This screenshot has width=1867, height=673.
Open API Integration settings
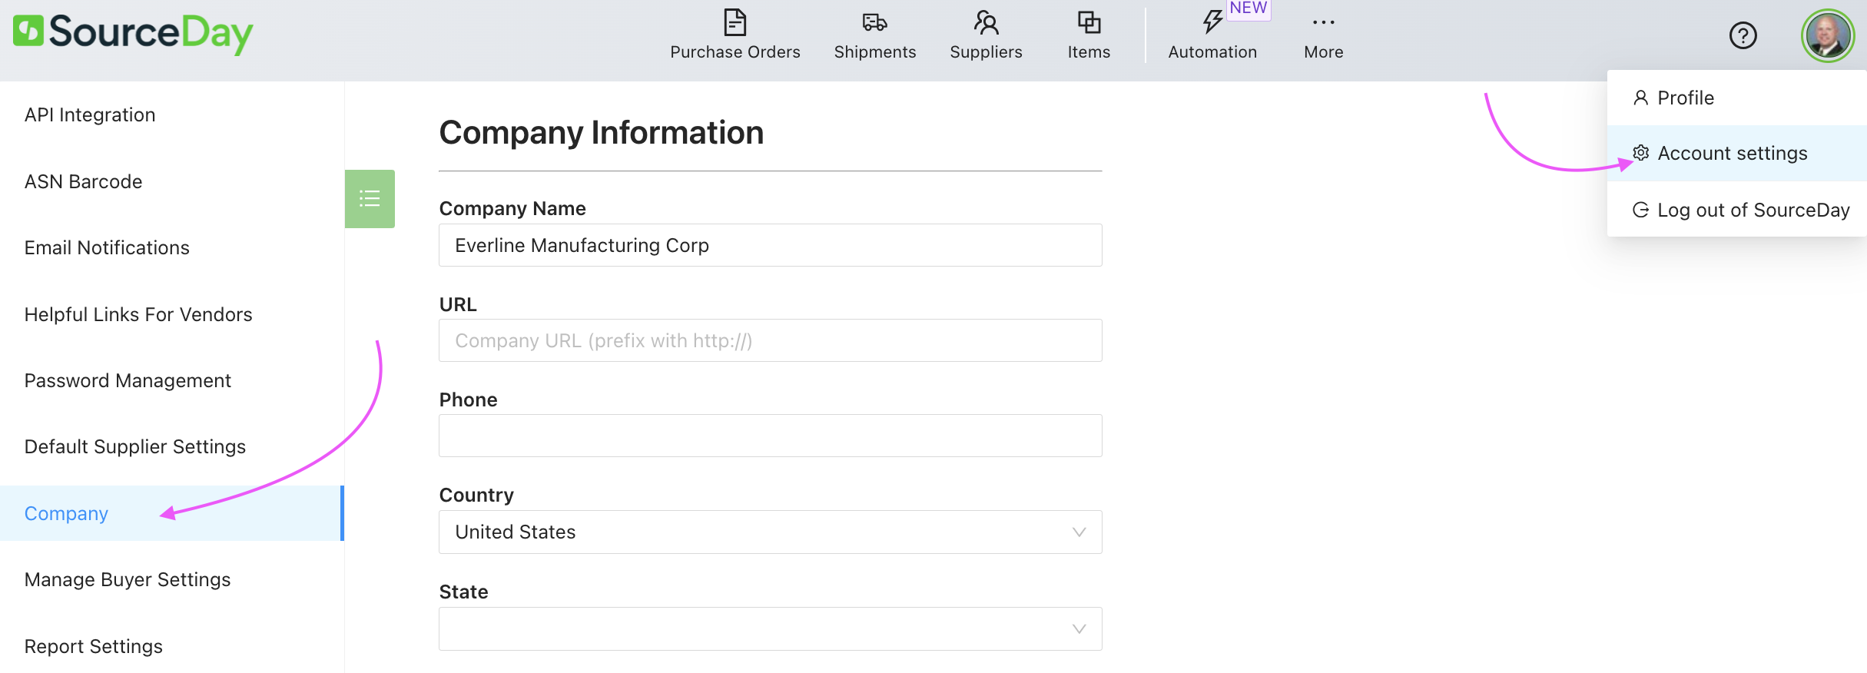pyautogui.click(x=90, y=114)
